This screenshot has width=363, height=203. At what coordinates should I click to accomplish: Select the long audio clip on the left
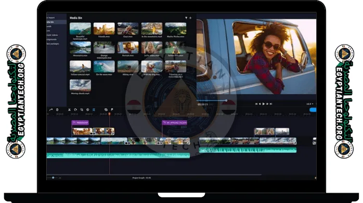pos(118,155)
